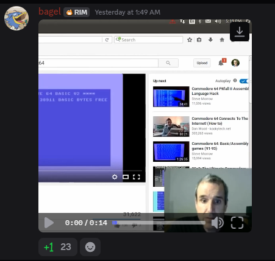This screenshot has width=275, height=261.
Task: Add the +1 reaction showing 23
Action: pyautogui.click(x=58, y=247)
